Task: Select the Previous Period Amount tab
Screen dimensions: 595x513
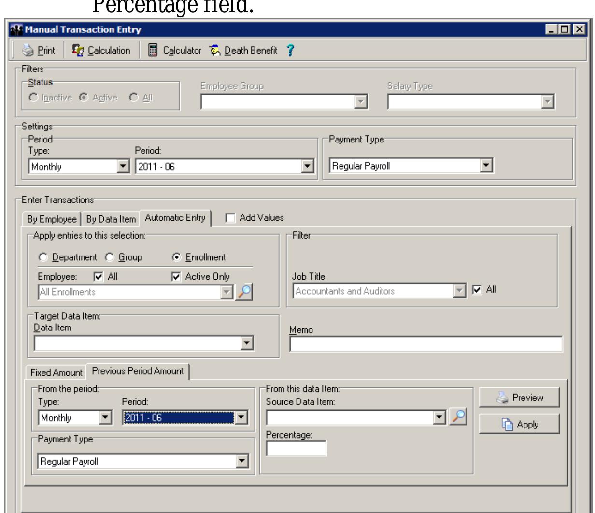Action: (x=138, y=371)
